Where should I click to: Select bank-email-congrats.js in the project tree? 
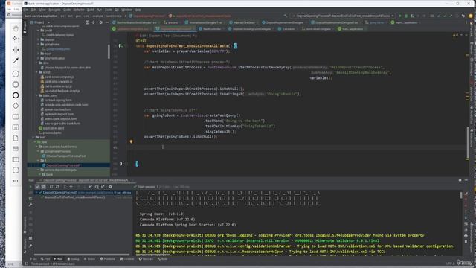pyautogui.click(x=59, y=77)
